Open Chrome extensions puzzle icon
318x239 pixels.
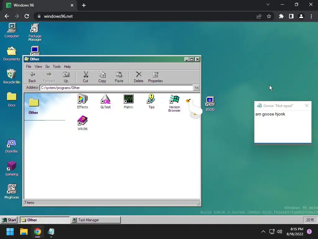(x=281, y=16)
